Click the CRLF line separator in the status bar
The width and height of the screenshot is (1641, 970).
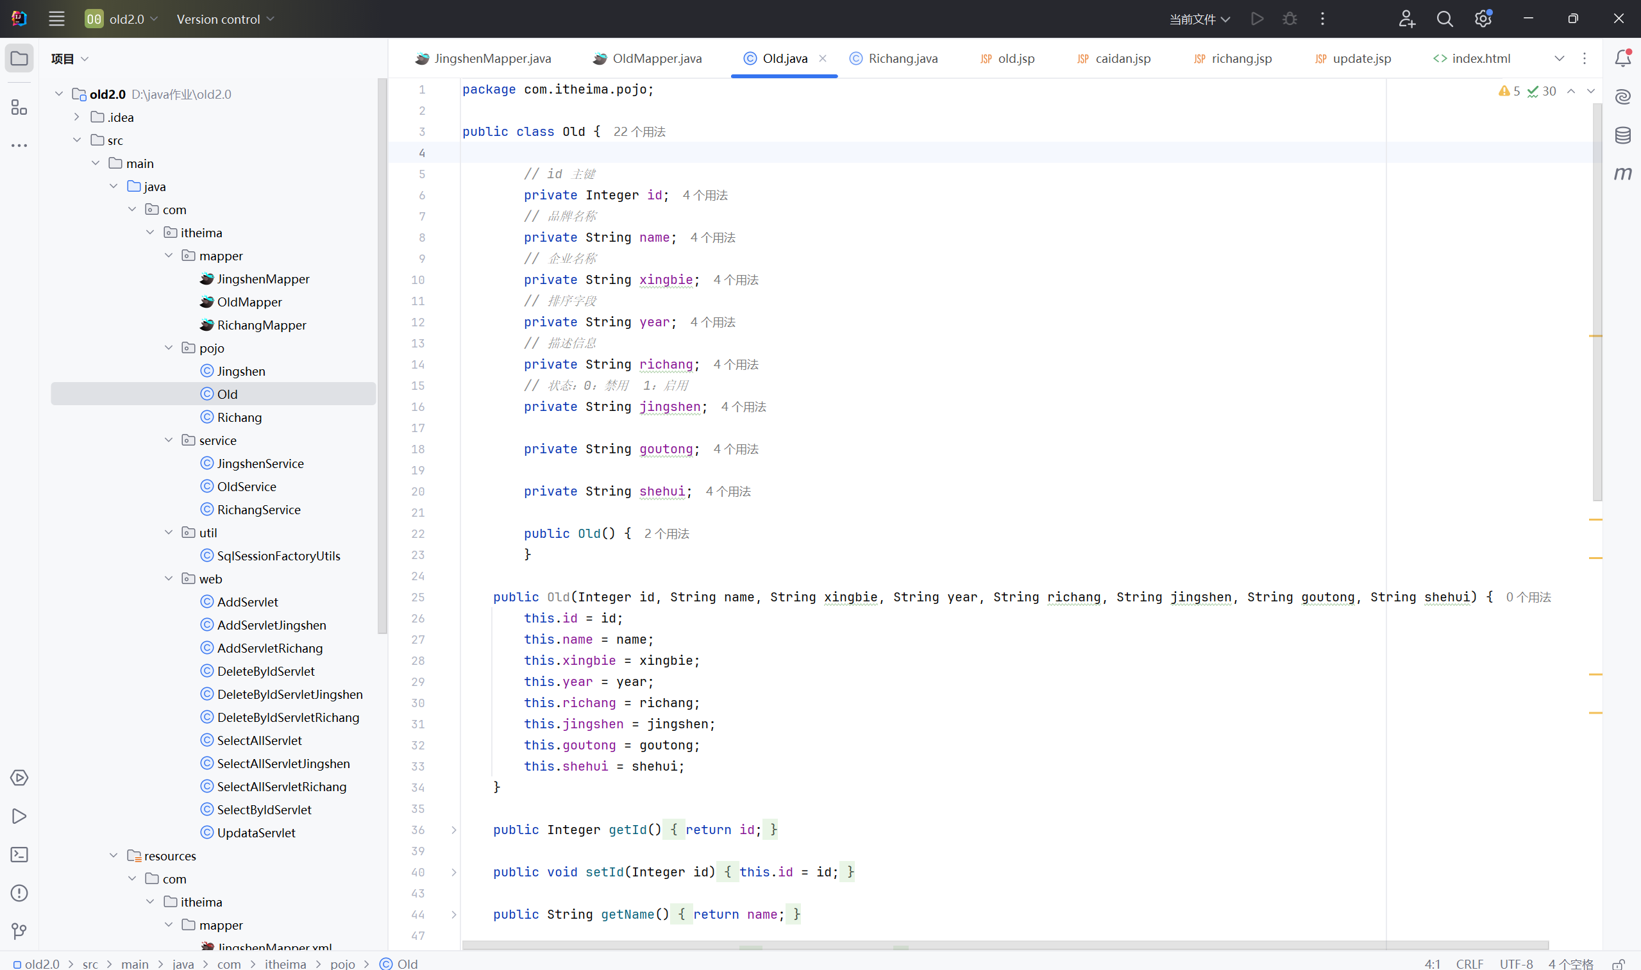(1469, 964)
